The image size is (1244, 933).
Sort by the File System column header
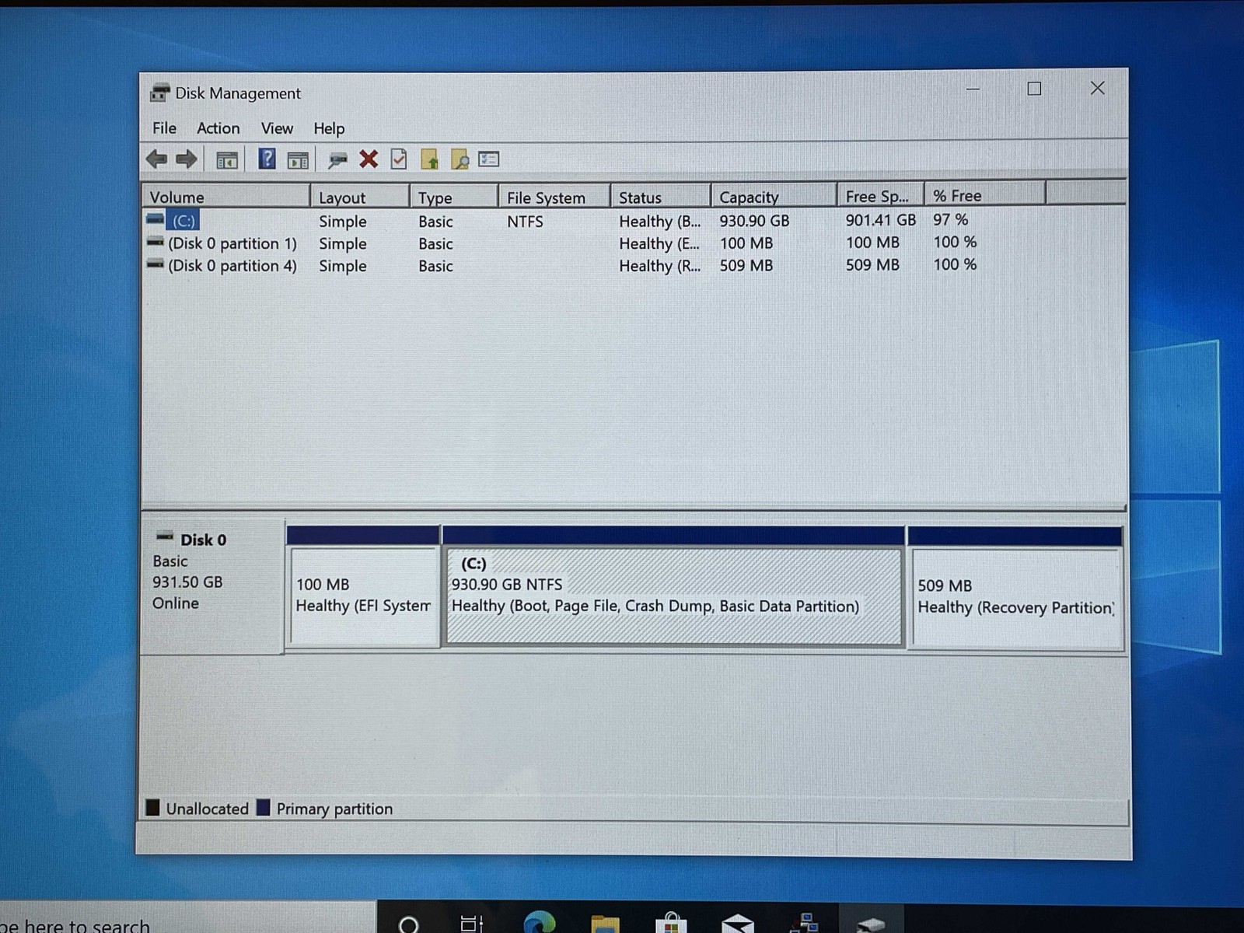point(554,197)
